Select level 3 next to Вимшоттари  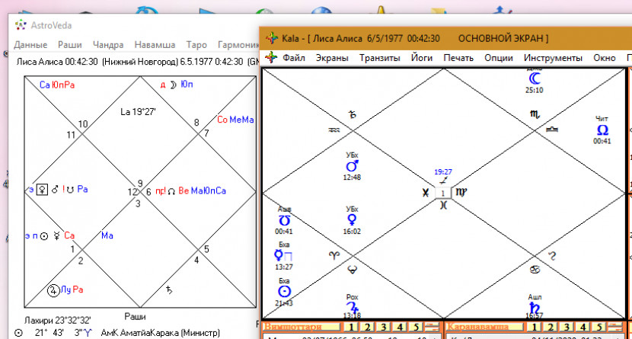(x=384, y=327)
